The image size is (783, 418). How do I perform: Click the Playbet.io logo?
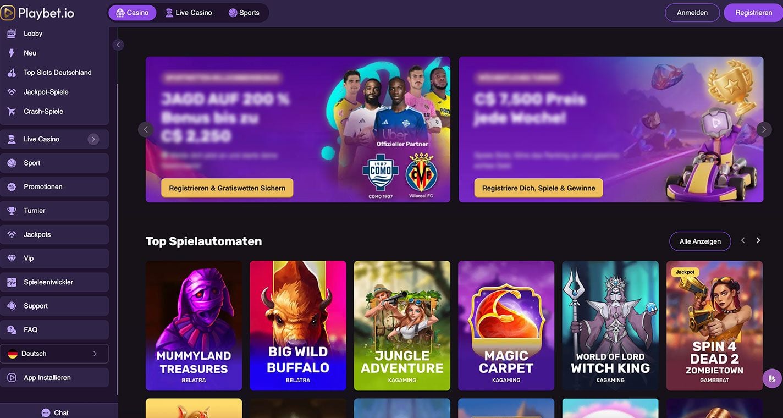click(37, 13)
